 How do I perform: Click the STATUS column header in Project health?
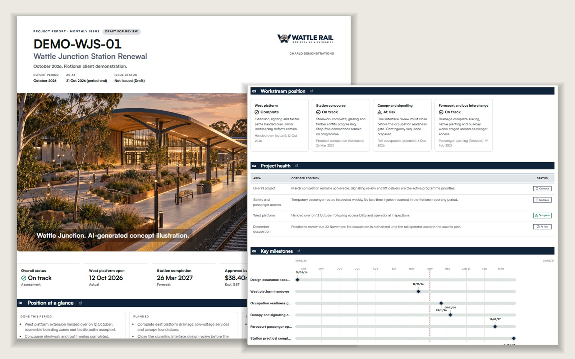pyautogui.click(x=542, y=178)
